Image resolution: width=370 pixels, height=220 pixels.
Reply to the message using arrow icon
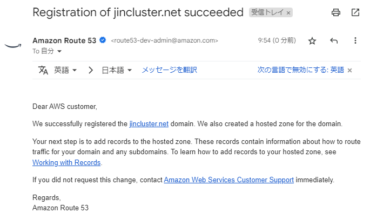click(x=334, y=40)
